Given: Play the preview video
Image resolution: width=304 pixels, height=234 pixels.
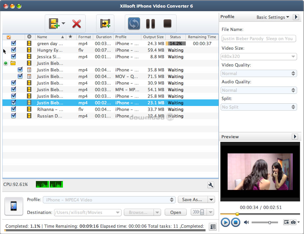Looking at the screenshot, I should [225, 222].
